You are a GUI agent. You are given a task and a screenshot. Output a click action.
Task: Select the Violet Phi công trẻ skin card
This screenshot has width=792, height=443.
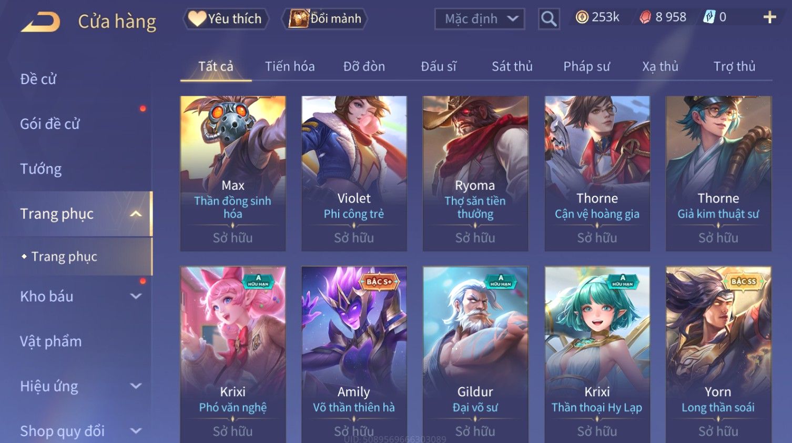click(x=354, y=173)
